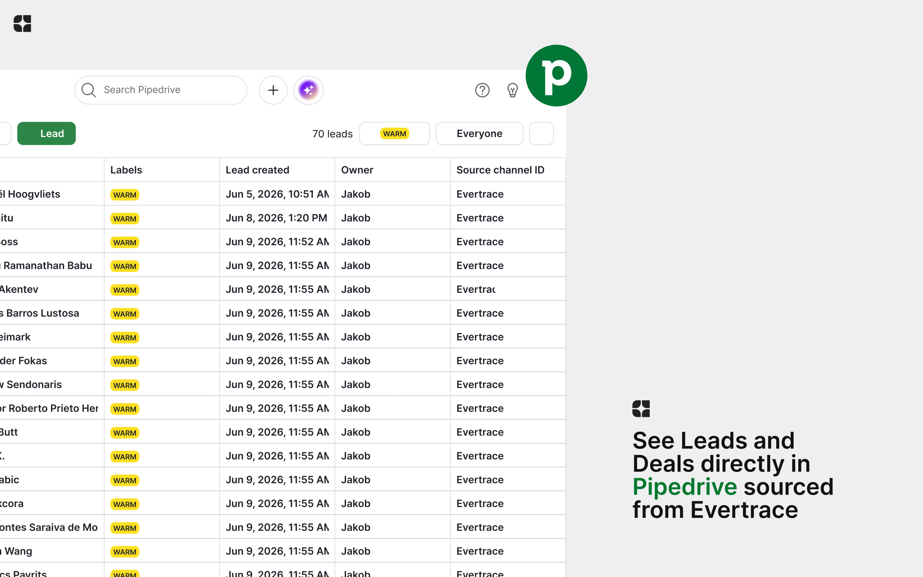Click Jakob owner in Barros Lustosa row
The height and width of the screenshot is (577, 923).
click(355, 313)
